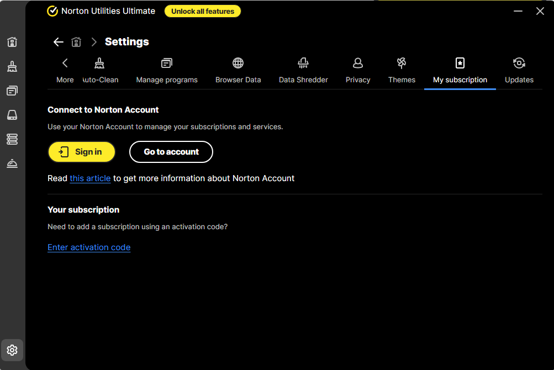Screen dimensions: 554x370
Task: Open the Manage programs tab
Action: point(167,71)
